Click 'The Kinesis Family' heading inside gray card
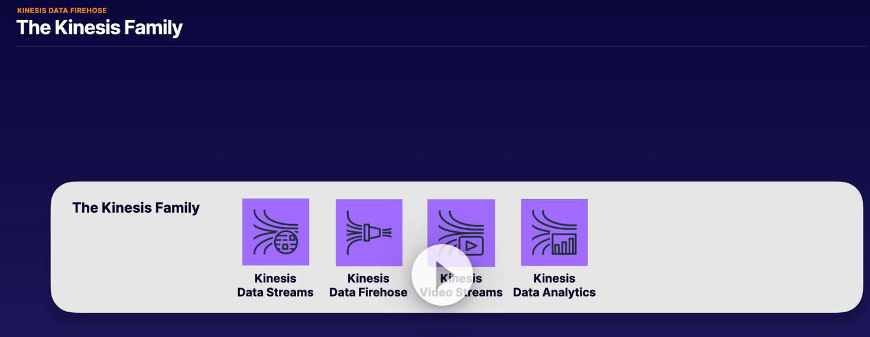The width and height of the screenshot is (870, 337). click(x=136, y=208)
